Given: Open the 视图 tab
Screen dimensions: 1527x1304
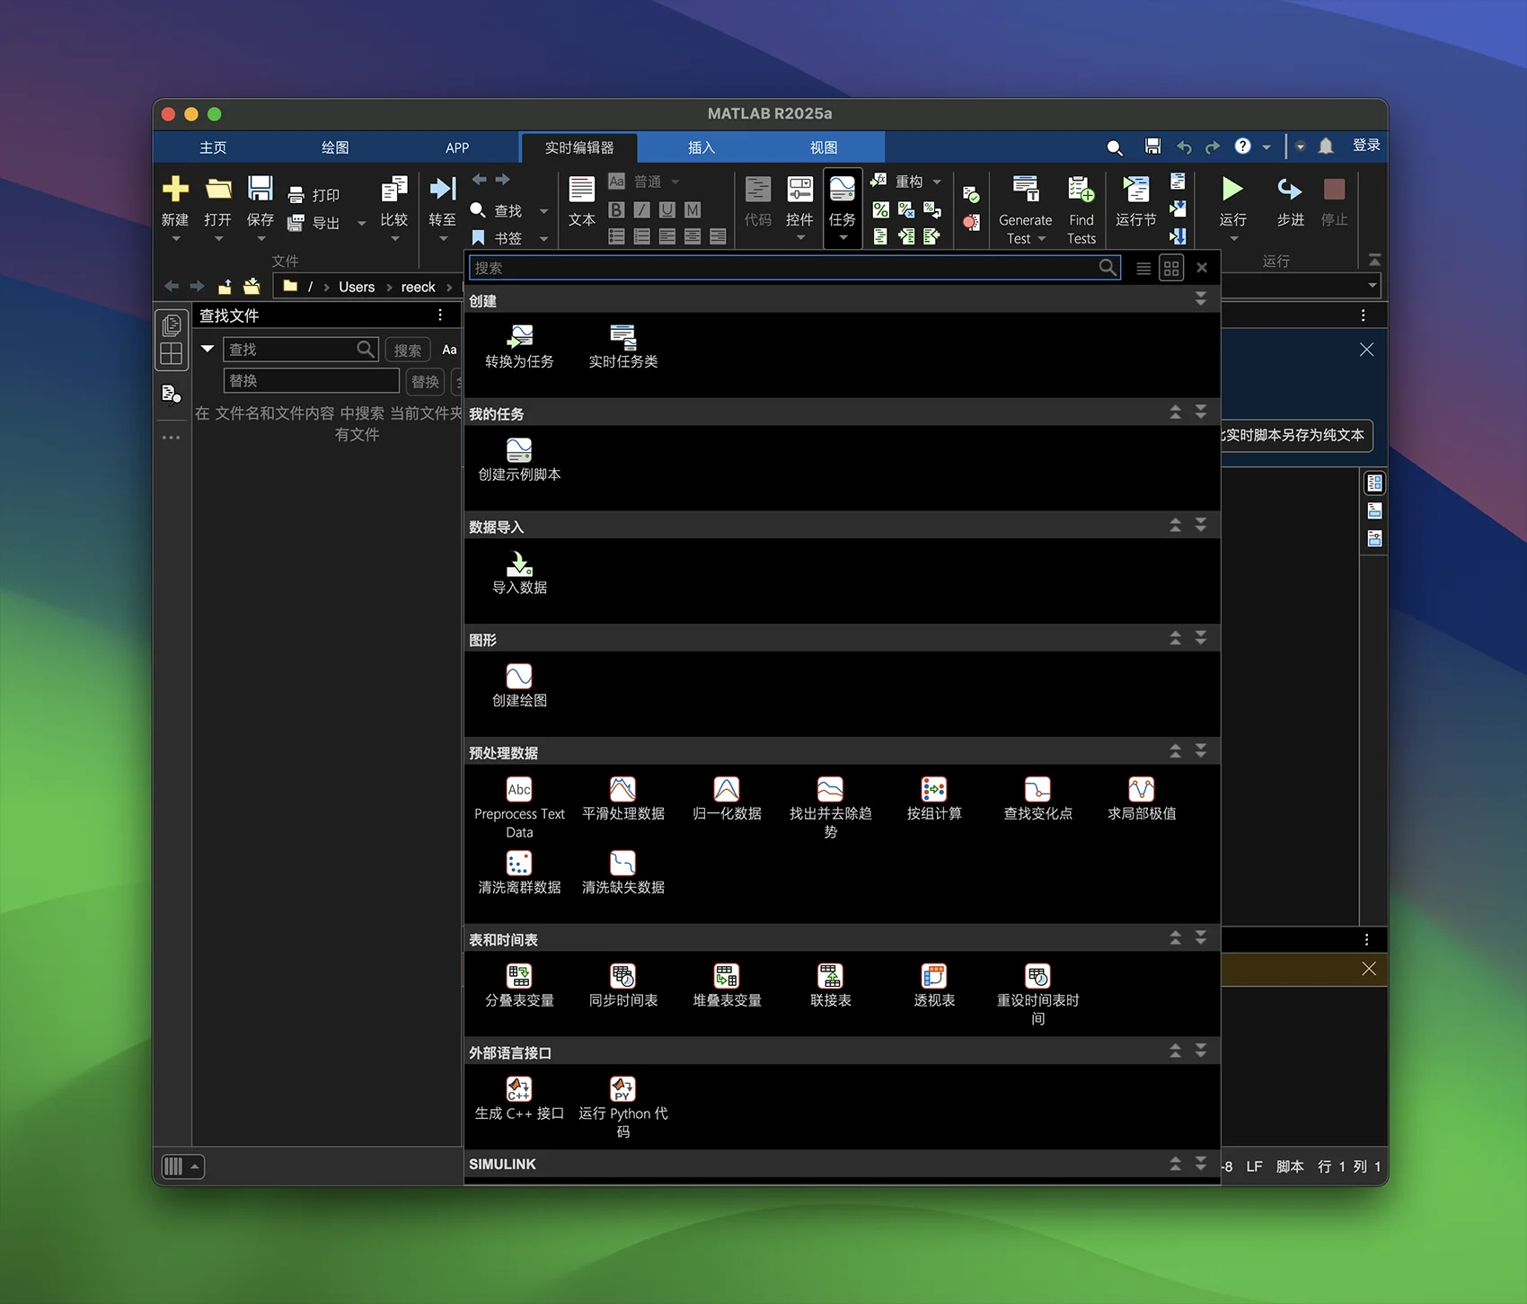Looking at the screenshot, I should (824, 147).
